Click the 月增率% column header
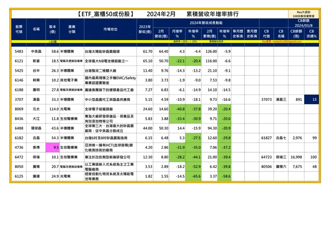Image resolution: width=330 pixels, height=233 pixels. 177,34
